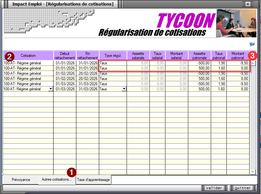
Task: Click the red numbered marker 3
Action: (x=253, y=56)
